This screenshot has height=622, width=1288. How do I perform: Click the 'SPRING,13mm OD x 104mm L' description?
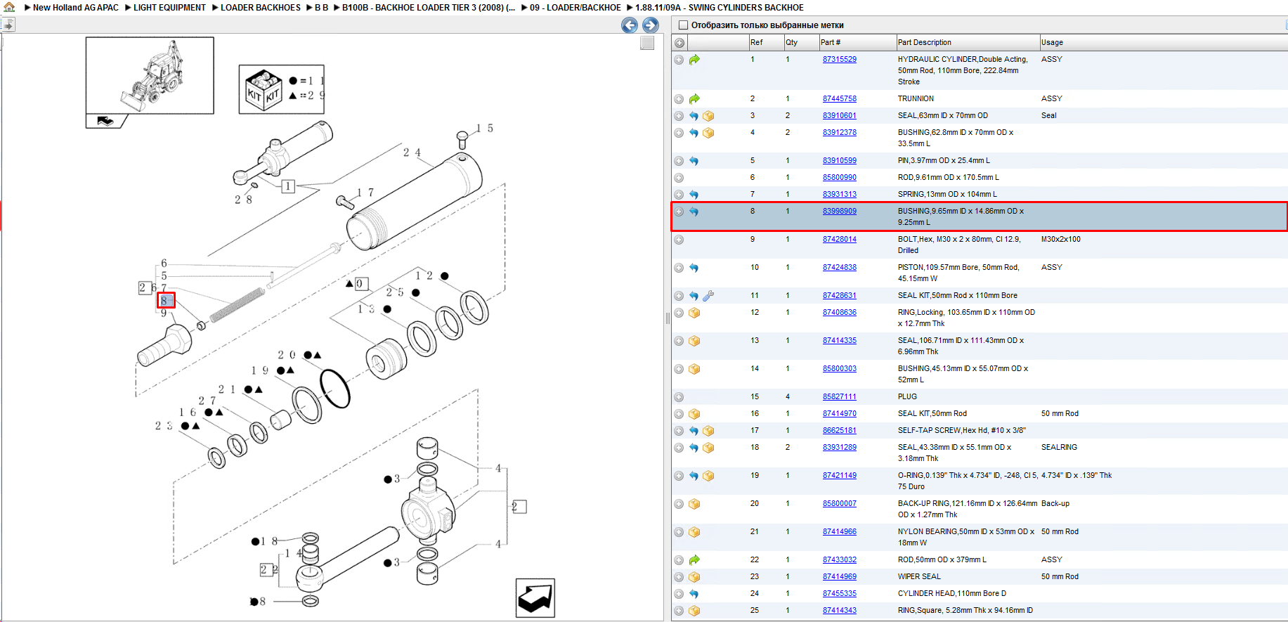947,195
